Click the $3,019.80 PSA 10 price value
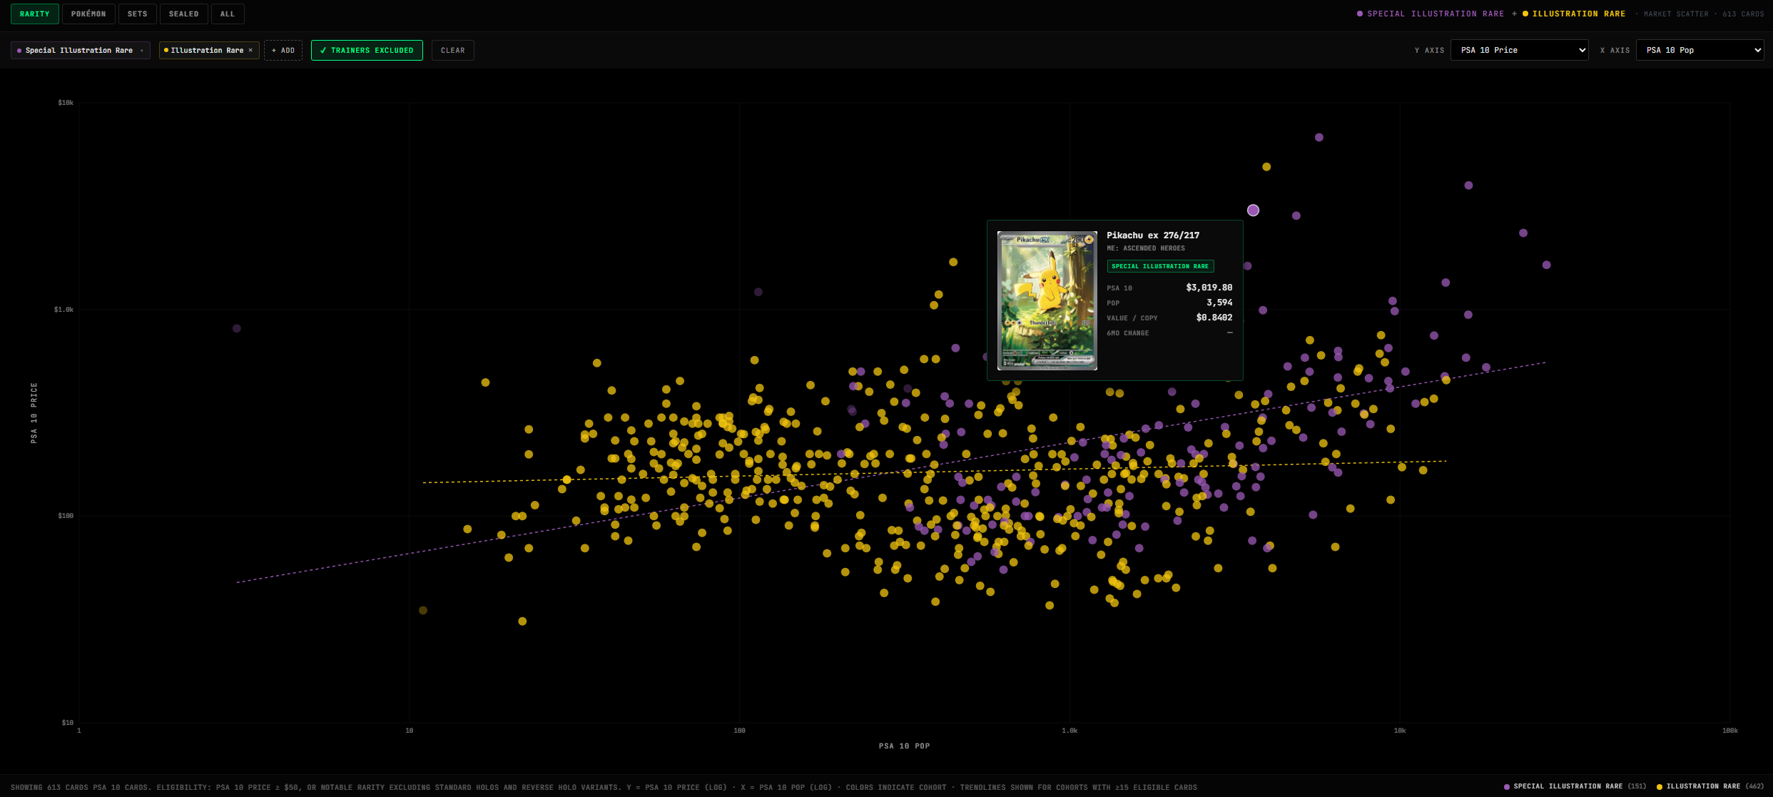The height and width of the screenshot is (797, 1773). point(1209,288)
